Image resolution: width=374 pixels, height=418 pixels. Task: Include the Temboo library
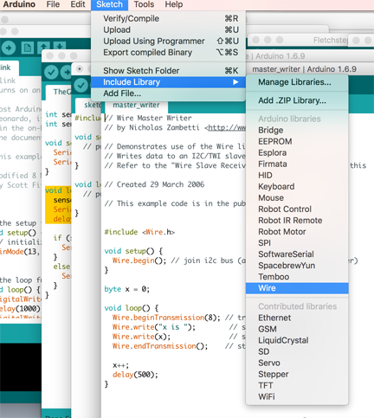pos(297,277)
